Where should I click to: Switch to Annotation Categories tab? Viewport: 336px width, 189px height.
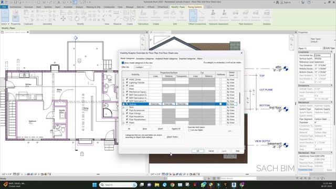click(145, 58)
